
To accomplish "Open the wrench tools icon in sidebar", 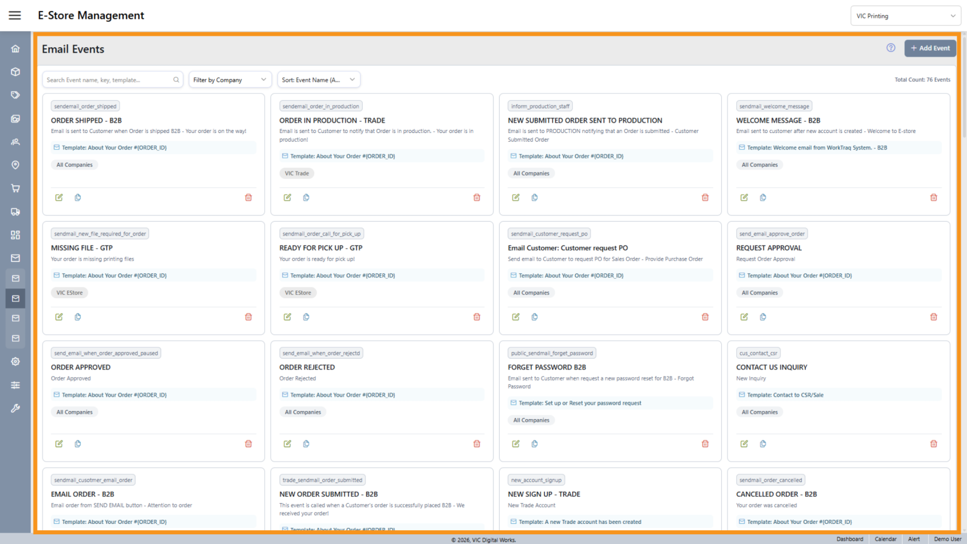I will tap(16, 408).
